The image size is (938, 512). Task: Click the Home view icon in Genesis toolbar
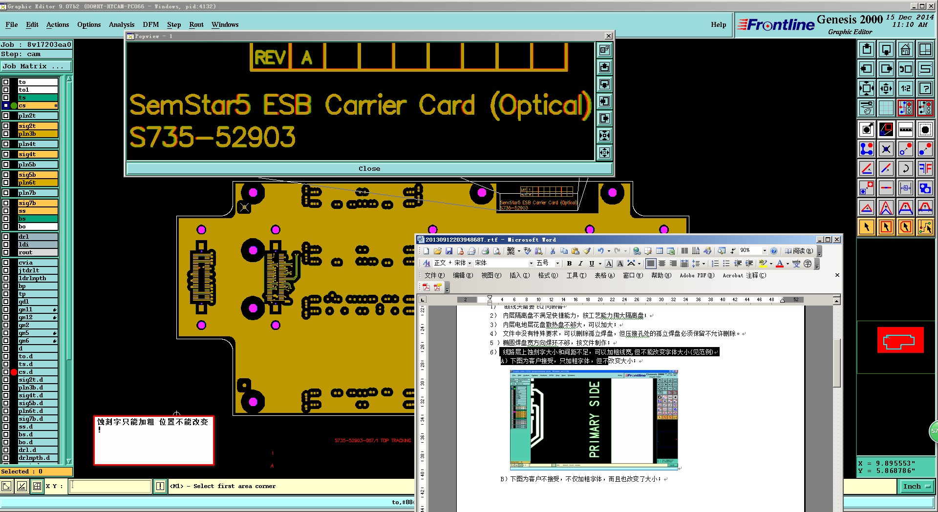pyautogui.click(x=905, y=49)
